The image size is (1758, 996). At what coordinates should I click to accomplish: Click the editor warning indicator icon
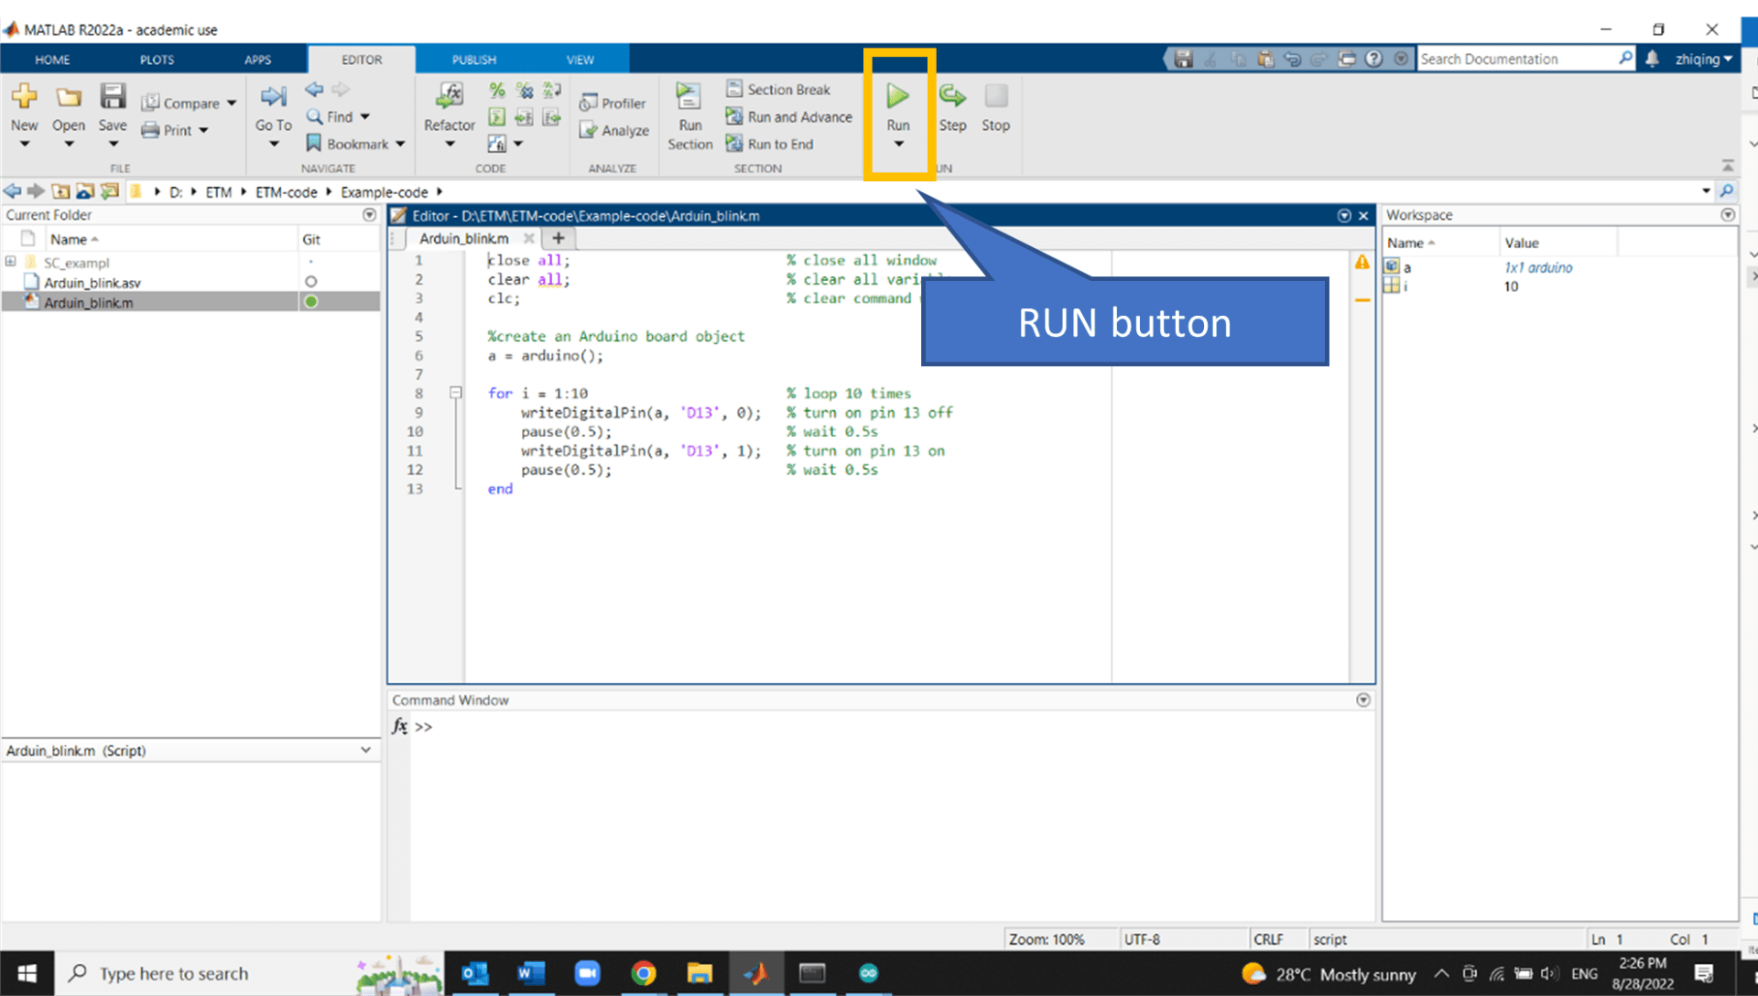(1362, 263)
